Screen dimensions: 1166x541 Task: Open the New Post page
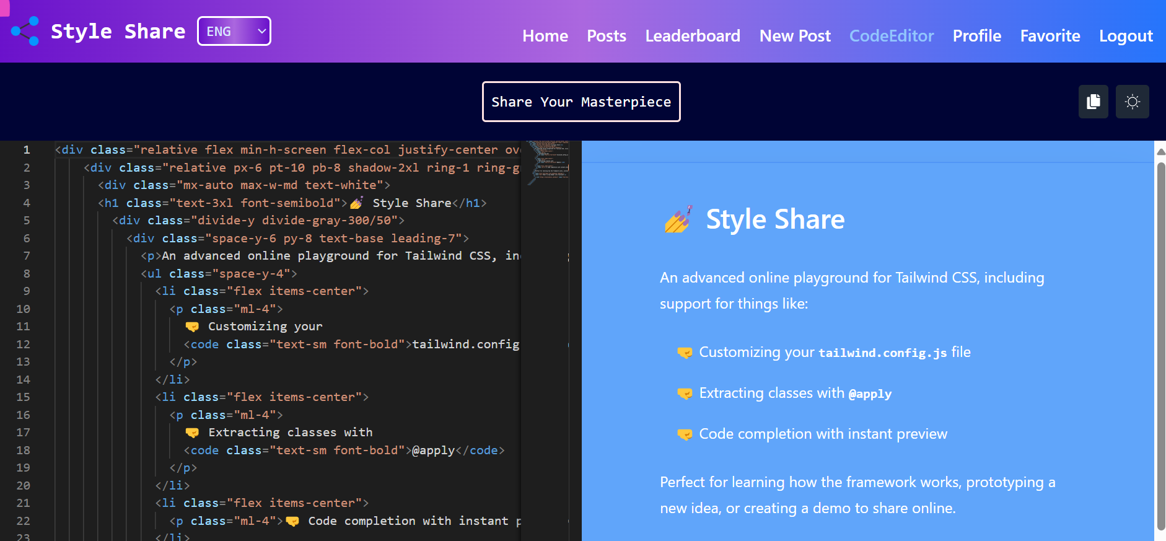(795, 36)
